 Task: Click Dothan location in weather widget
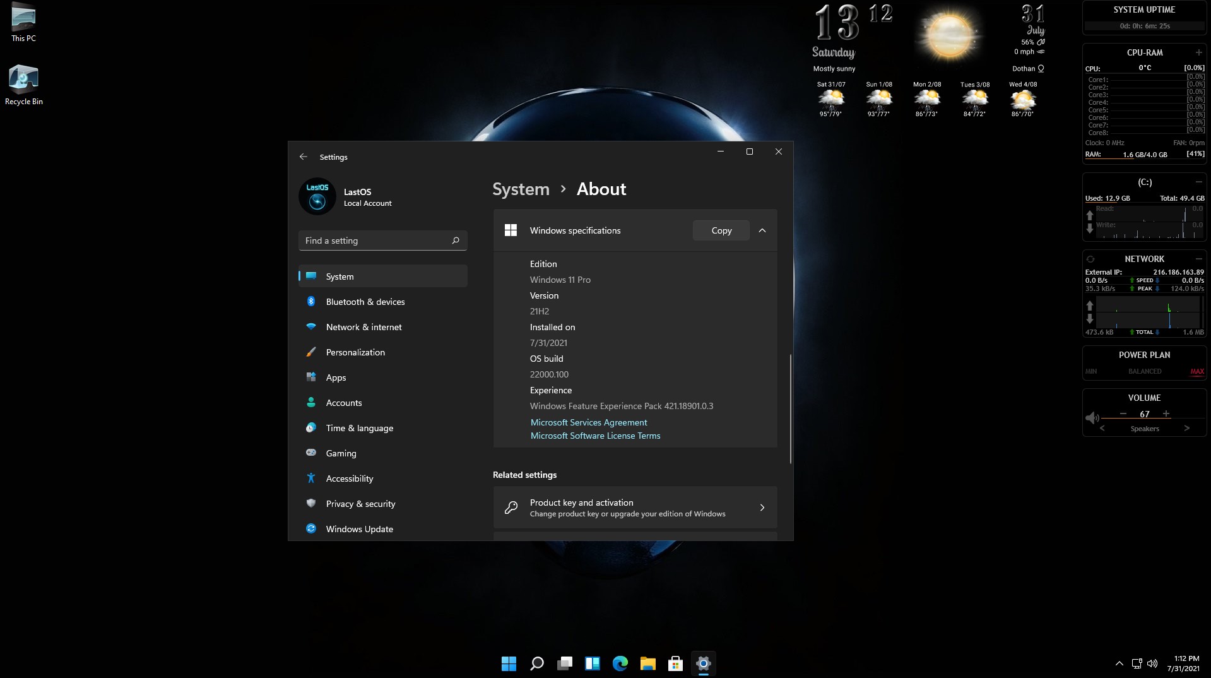click(x=1028, y=69)
